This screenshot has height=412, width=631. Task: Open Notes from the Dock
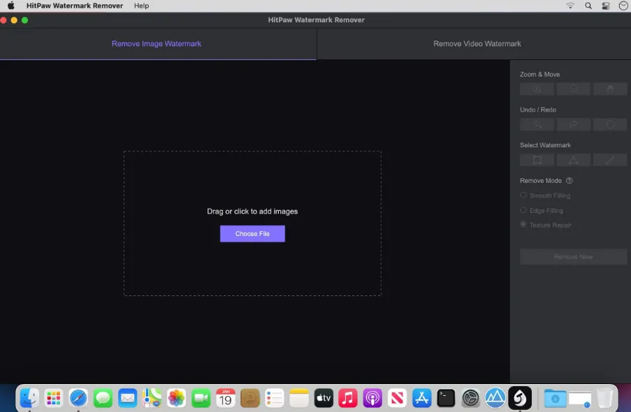coord(299,398)
